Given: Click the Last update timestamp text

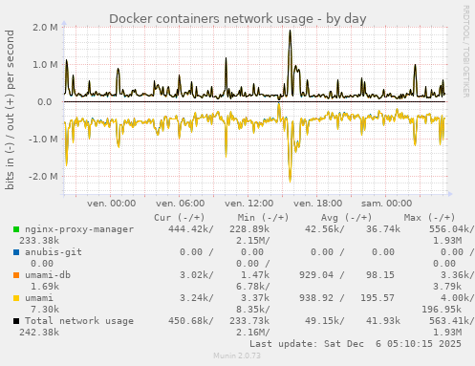Looking at the screenshot, I should click(x=356, y=344).
